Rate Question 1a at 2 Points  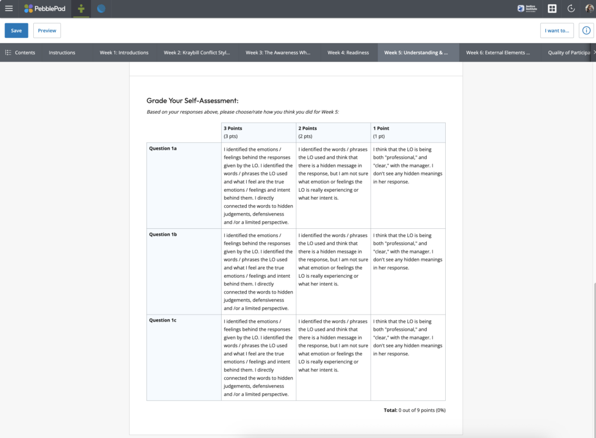(334, 186)
